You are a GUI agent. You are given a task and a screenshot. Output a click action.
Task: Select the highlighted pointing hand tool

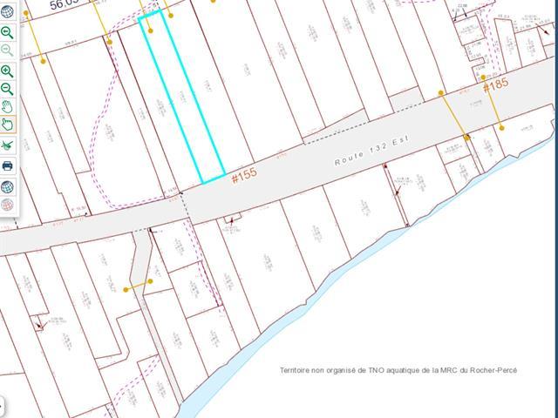[8, 125]
